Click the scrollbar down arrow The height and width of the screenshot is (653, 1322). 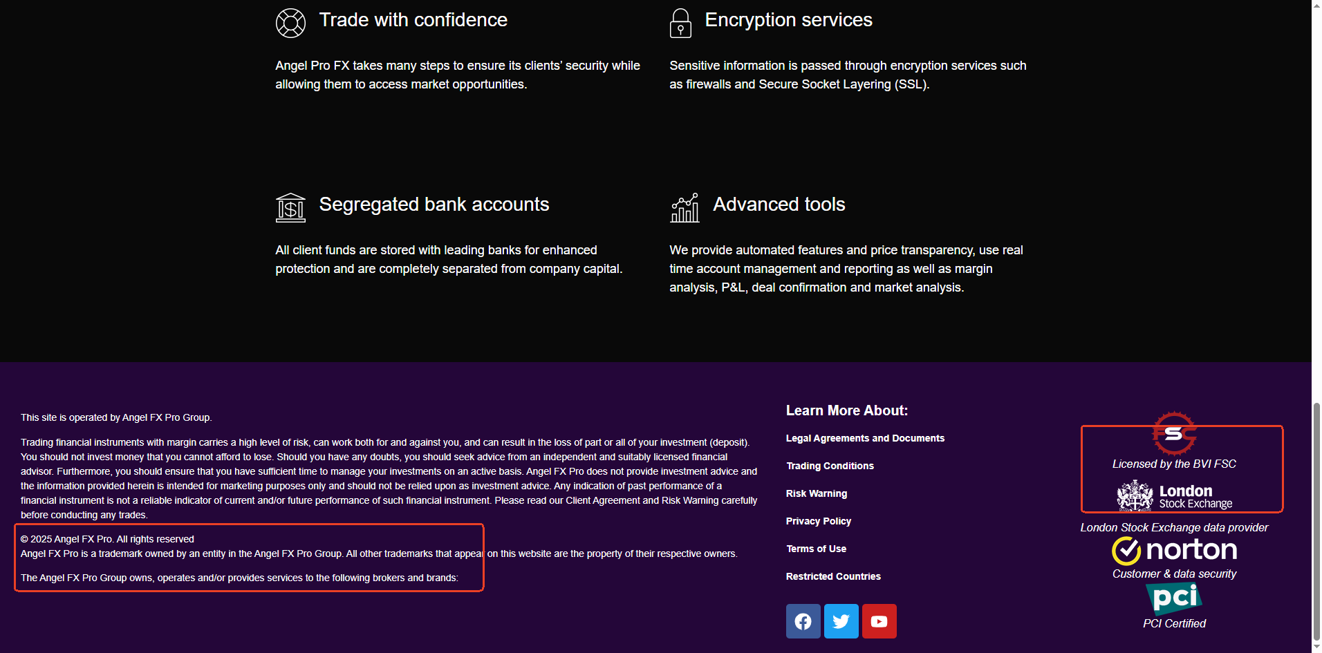[x=1316, y=647]
